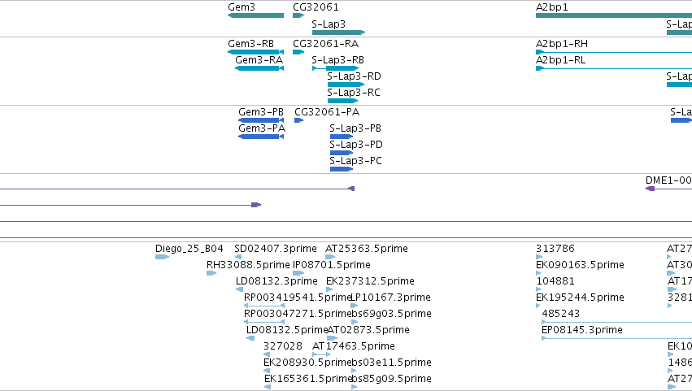Image resolution: width=692 pixels, height=391 pixels.
Task: Click the 485243 EST label
Action: click(x=560, y=314)
